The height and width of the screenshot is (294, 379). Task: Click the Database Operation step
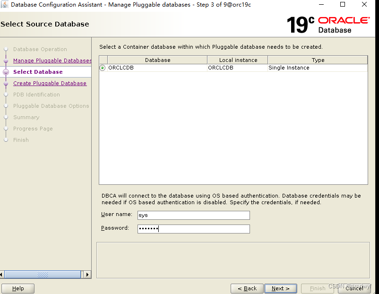40,49
